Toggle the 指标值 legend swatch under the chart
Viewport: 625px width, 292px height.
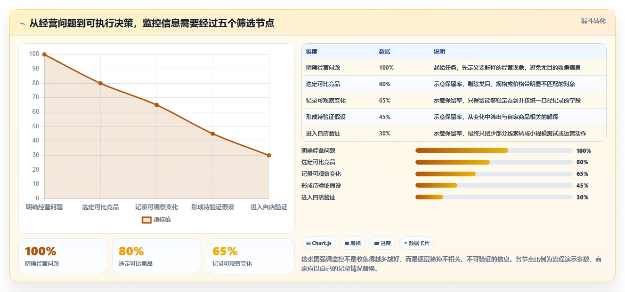146,220
